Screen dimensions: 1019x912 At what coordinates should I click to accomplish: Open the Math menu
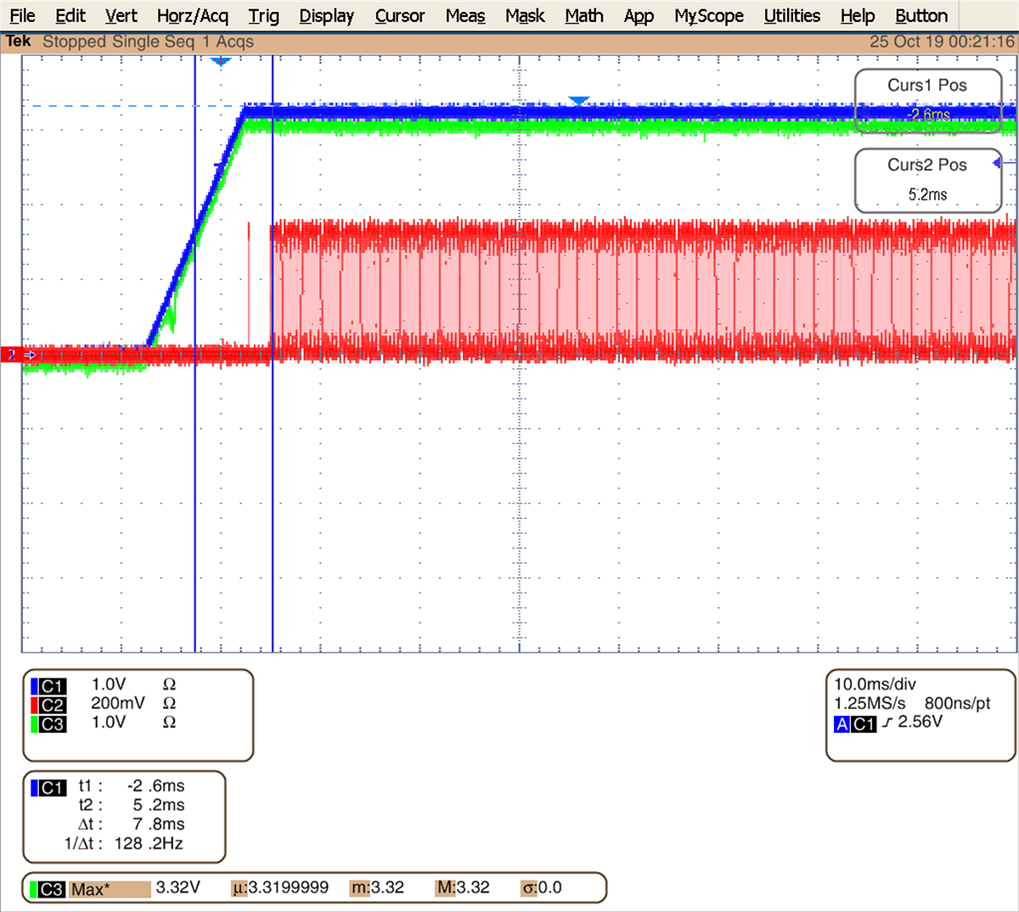click(x=583, y=15)
